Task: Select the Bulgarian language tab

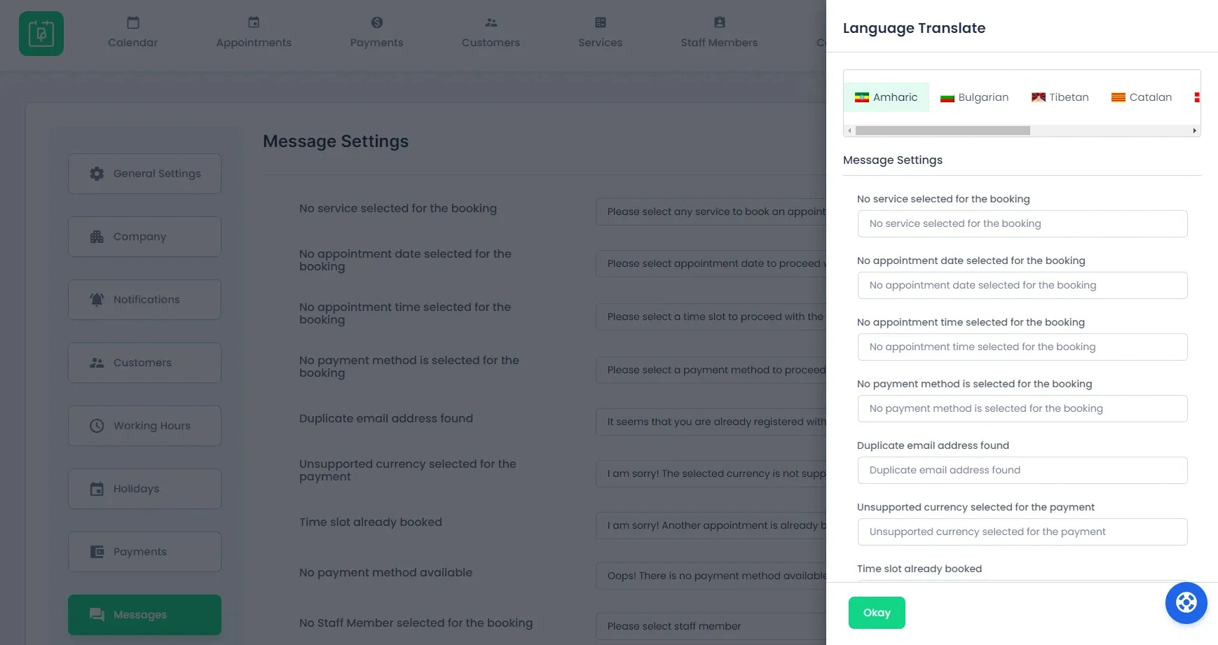Action: (974, 97)
